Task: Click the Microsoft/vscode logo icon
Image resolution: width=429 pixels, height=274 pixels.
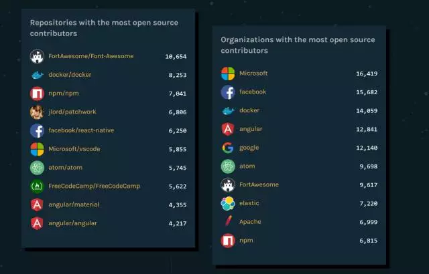Action: point(37,149)
